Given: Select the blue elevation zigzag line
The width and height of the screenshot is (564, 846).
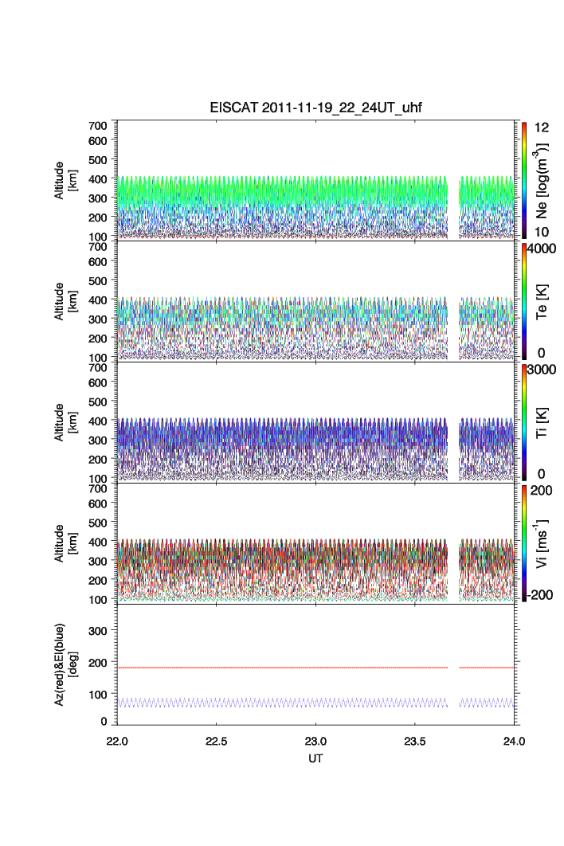Looking at the screenshot, I should pyautogui.click(x=279, y=703).
